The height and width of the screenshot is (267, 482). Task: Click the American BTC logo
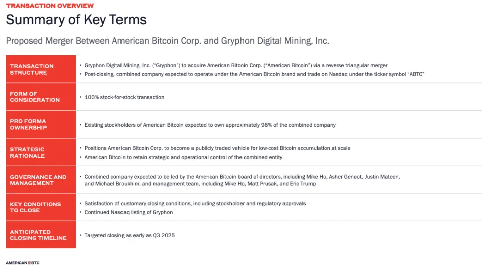point(23,263)
